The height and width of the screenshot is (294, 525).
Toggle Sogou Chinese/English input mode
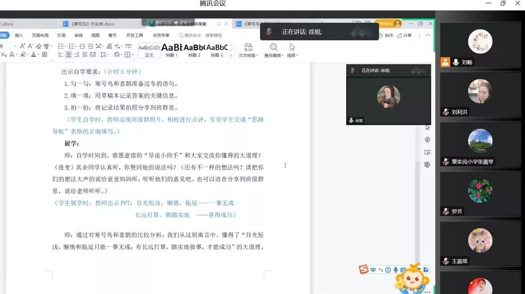coord(373,270)
